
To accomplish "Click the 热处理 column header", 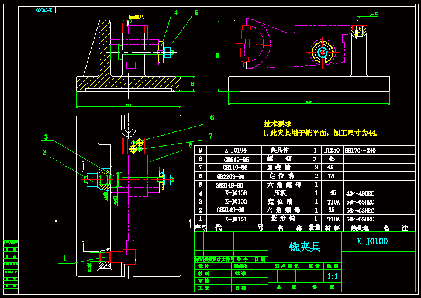I will [x=360, y=228].
